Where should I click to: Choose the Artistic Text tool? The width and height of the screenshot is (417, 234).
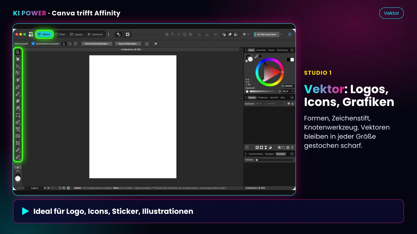[x=18, y=129]
